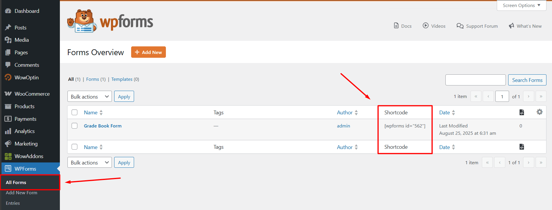Screen dimensions: 552x210
Task: Click the What's New megaphone icon
Action: 511,26
